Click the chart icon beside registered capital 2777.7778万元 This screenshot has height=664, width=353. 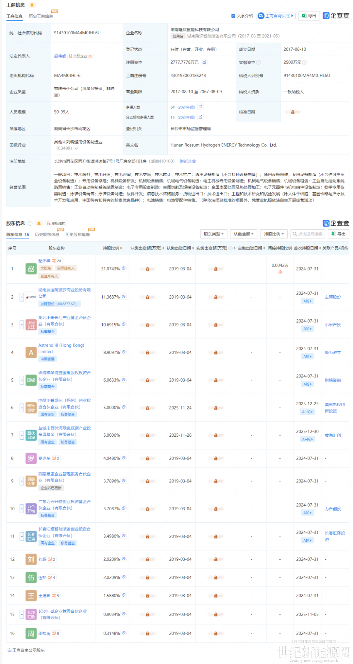[204, 62]
